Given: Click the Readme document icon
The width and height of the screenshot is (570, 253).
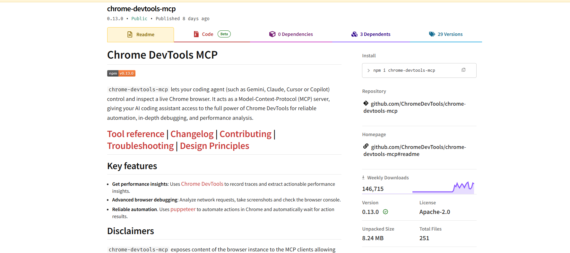Looking at the screenshot, I should (130, 34).
